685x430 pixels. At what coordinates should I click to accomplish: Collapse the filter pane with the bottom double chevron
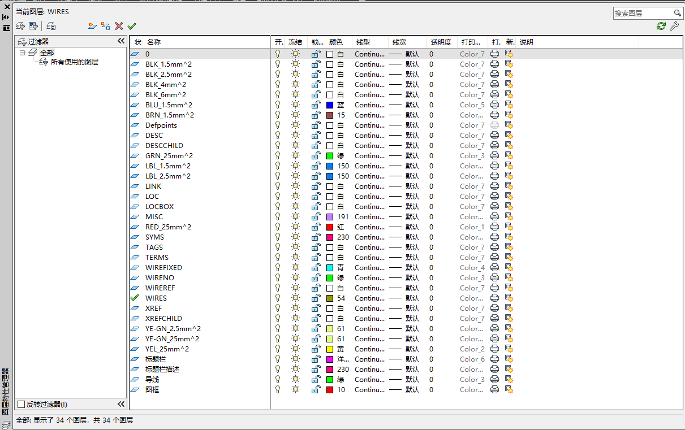[120, 404]
